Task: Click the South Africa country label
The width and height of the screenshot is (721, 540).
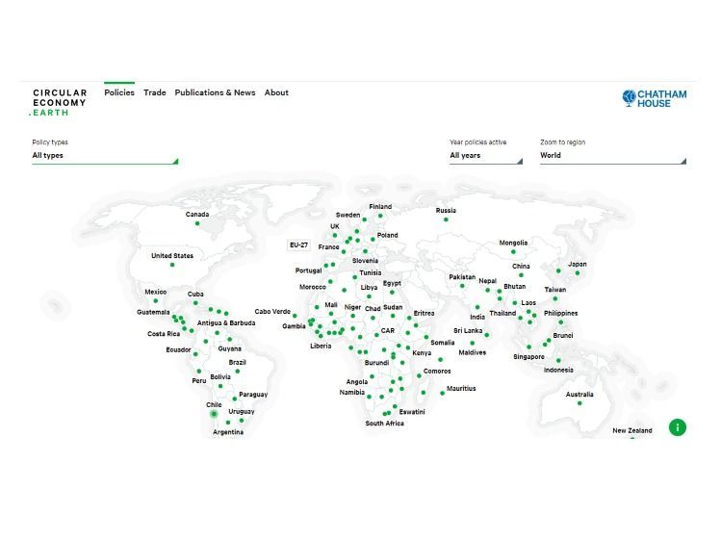Action: (x=384, y=424)
